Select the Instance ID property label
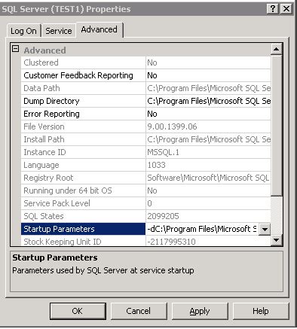The height and width of the screenshot is (329, 297). (x=83, y=152)
